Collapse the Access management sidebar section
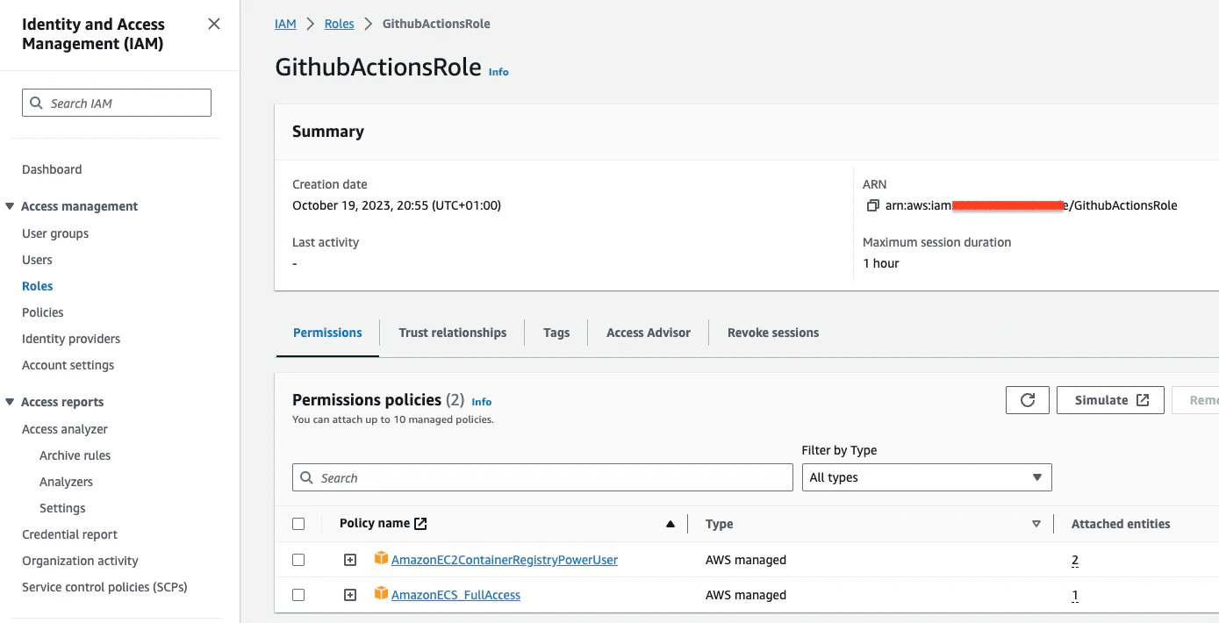The height and width of the screenshot is (623, 1219). [x=10, y=205]
